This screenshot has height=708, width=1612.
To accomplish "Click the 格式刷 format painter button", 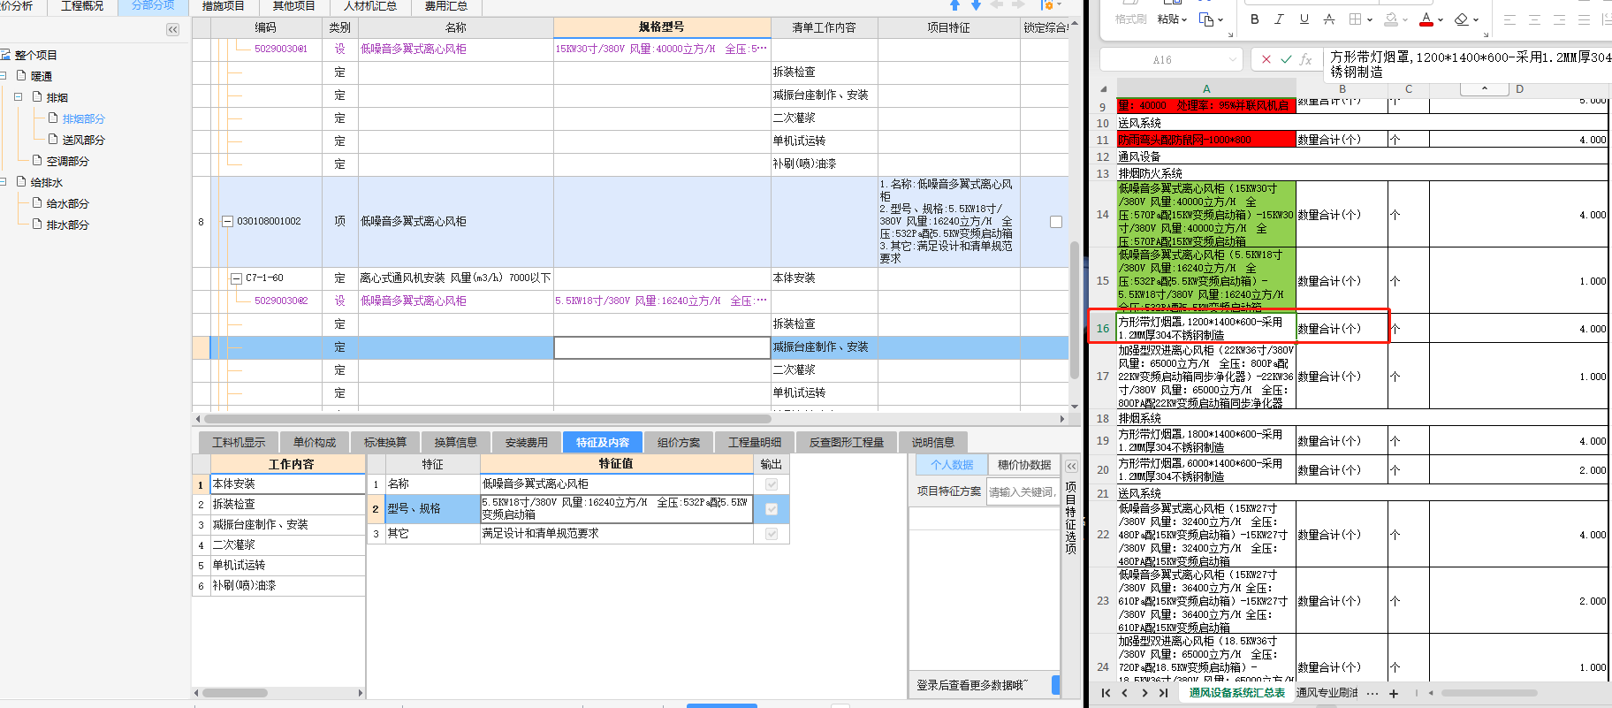I will [1130, 19].
